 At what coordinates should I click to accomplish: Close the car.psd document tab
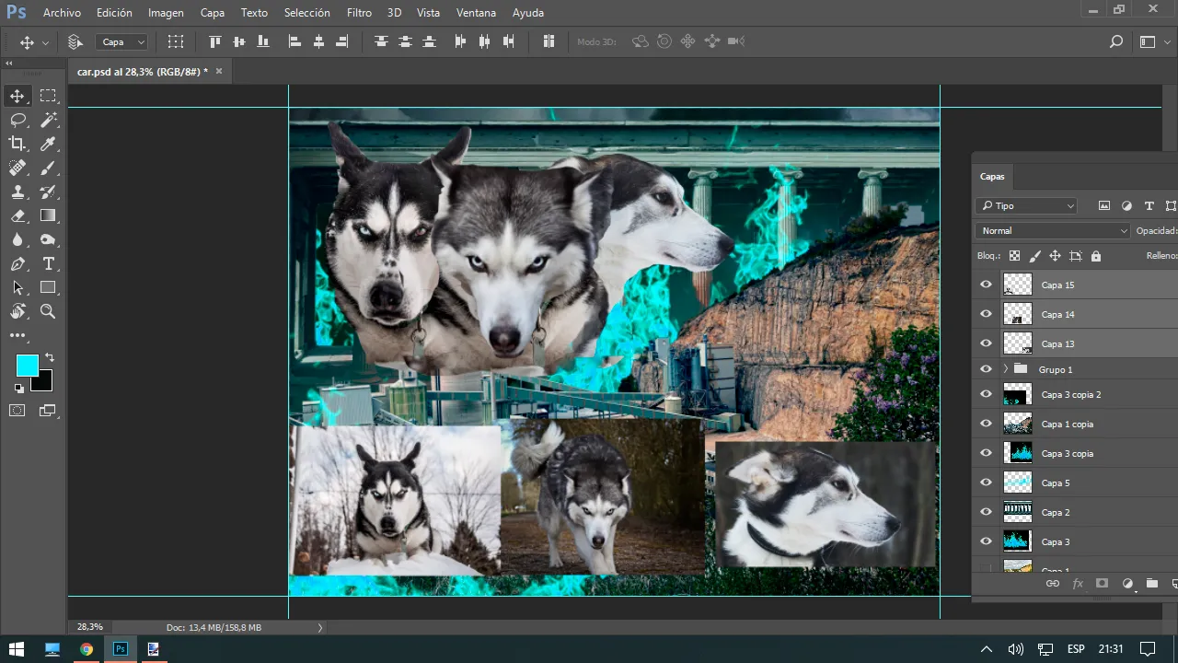[219, 71]
